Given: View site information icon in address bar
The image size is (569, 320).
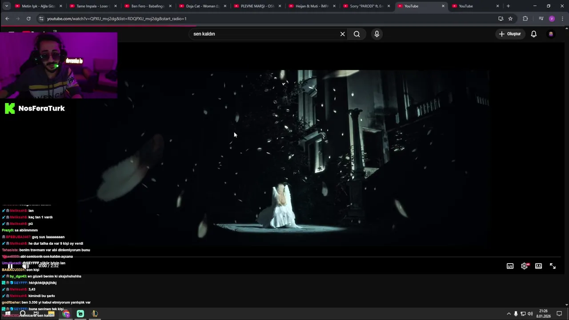Looking at the screenshot, I should point(41,19).
